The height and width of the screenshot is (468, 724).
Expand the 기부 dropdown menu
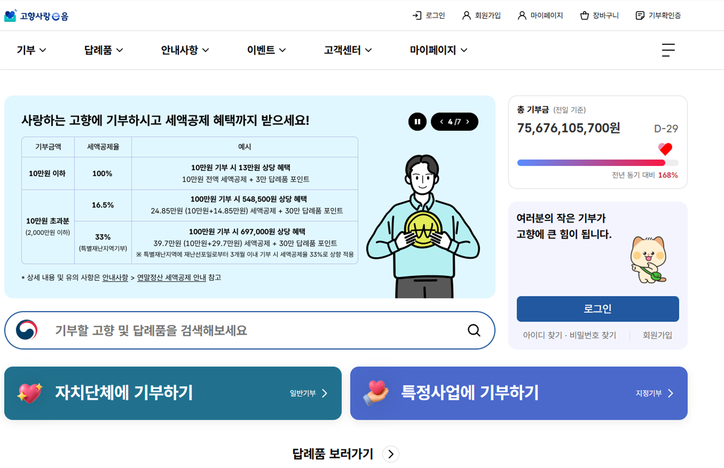[32, 50]
